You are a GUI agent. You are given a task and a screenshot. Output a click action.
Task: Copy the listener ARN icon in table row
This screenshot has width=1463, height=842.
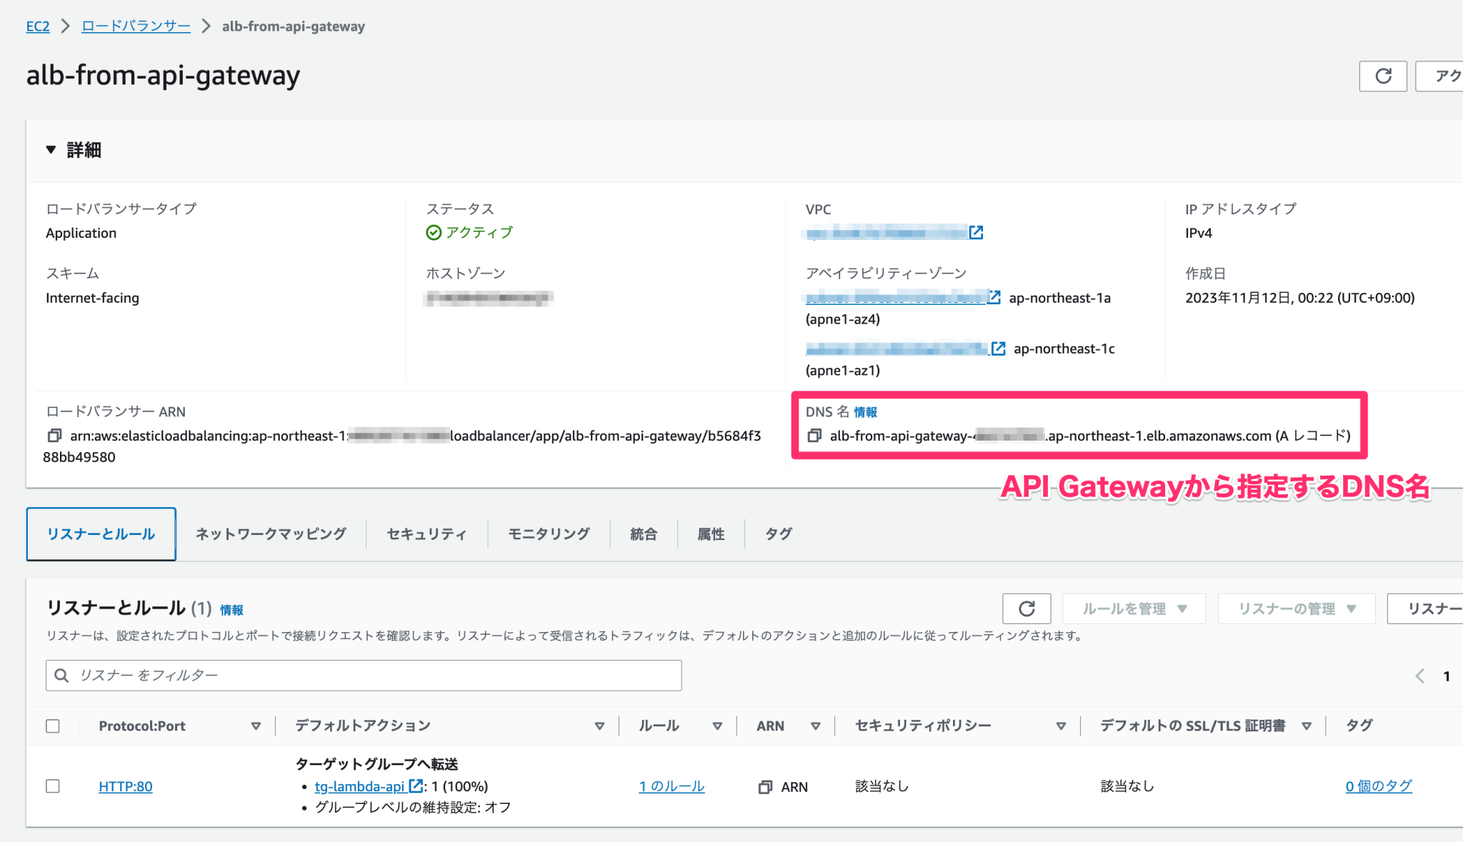(x=764, y=786)
